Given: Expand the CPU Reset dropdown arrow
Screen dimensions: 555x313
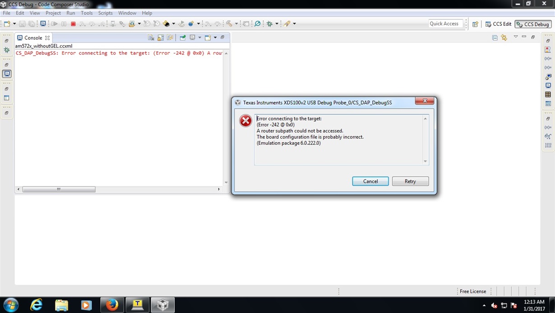Looking at the screenshot, I should (x=174, y=23).
